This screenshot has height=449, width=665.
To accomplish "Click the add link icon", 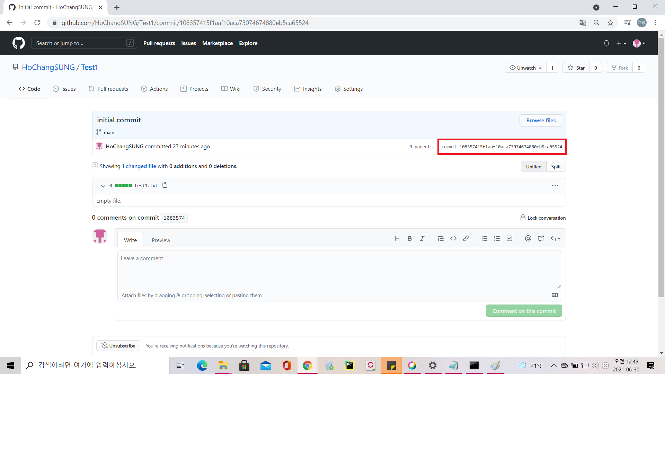I will tap(466, 238).
